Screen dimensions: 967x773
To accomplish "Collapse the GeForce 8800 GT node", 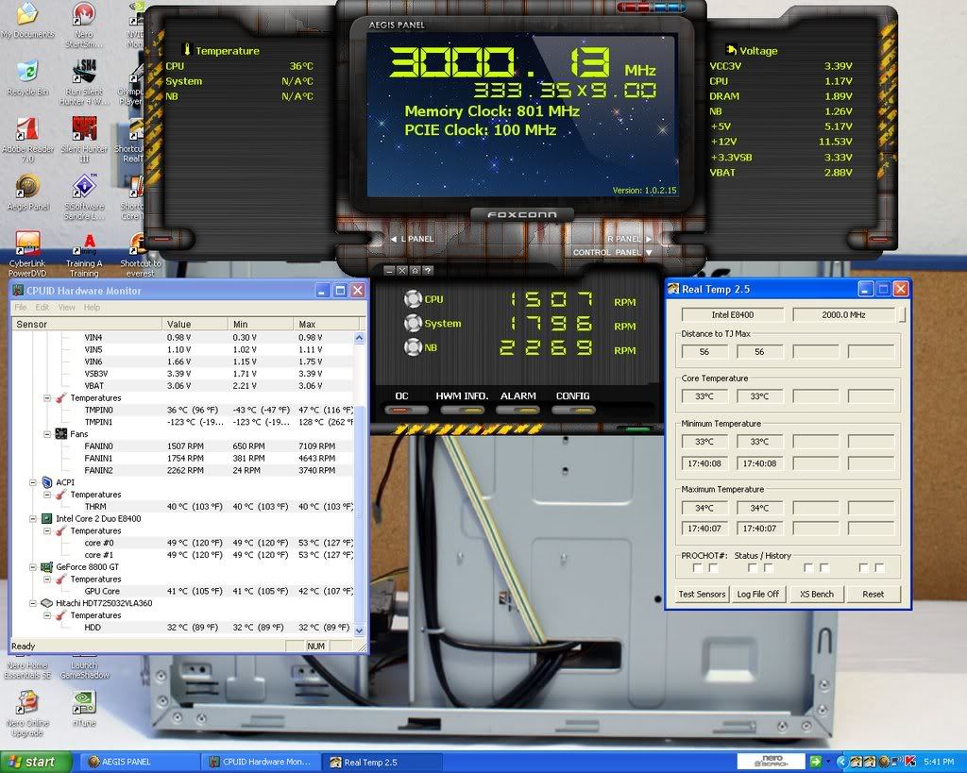I will (33, 567).
